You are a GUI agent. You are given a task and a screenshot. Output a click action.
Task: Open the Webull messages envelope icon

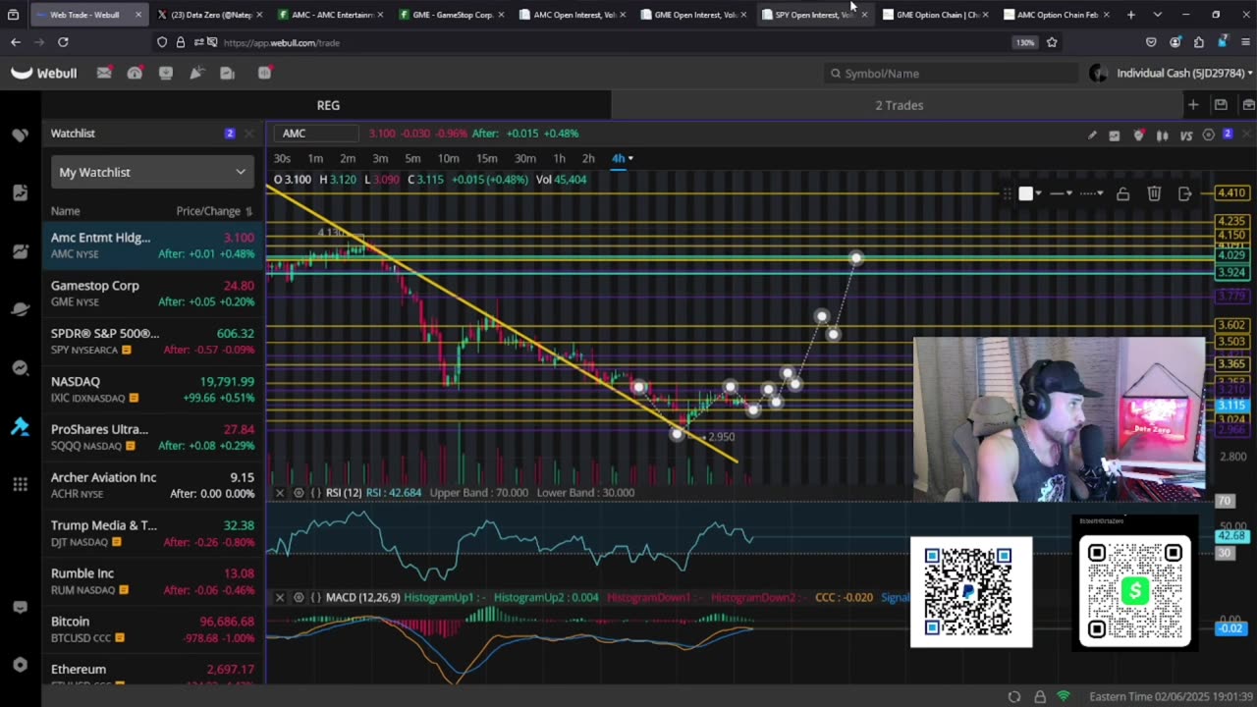click(x=104, y=73)
